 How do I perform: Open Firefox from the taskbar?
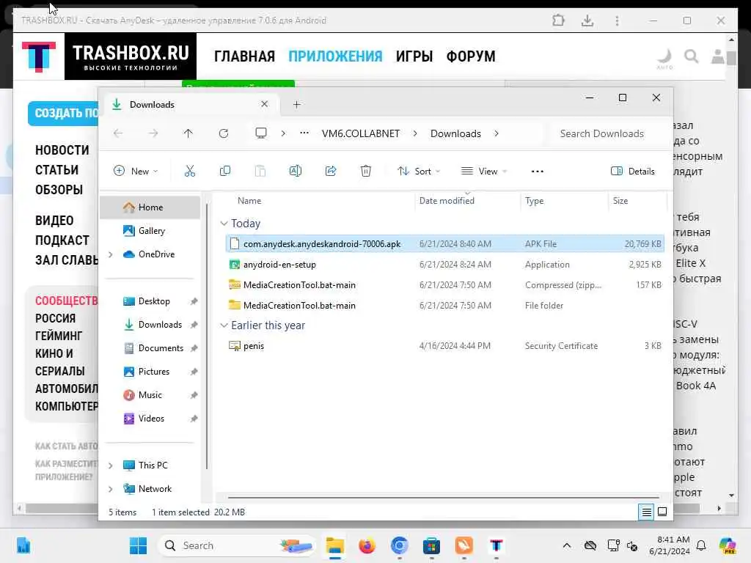[367, 545]
